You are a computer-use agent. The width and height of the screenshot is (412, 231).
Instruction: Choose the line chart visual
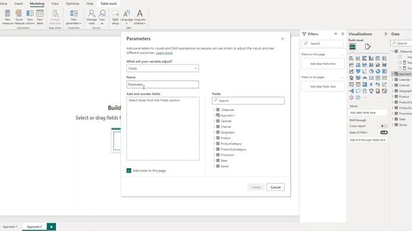(x=351, y=65)
